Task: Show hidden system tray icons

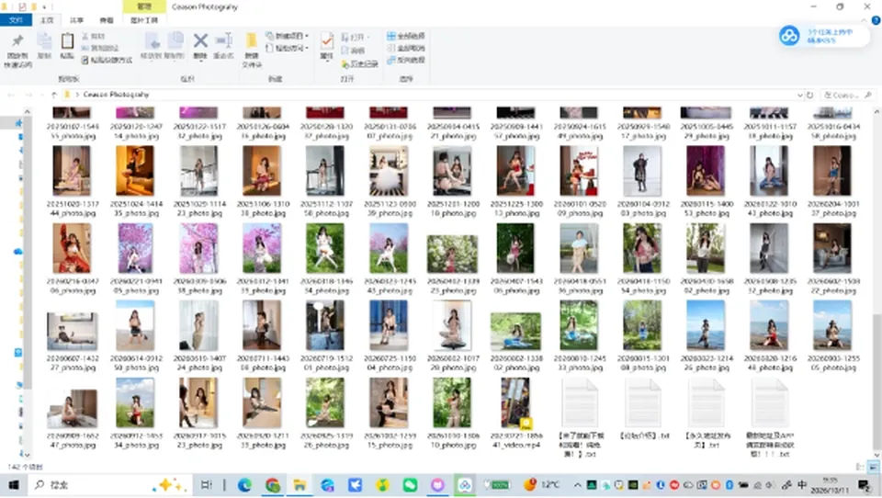Action: coord(578,485)
